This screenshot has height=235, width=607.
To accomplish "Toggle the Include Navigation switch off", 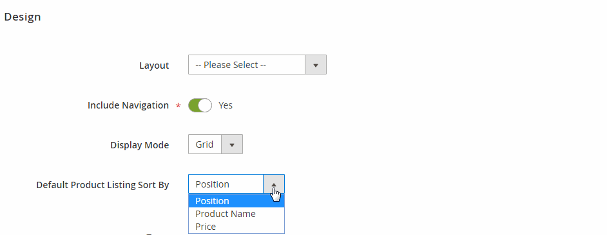I will 200,105.
